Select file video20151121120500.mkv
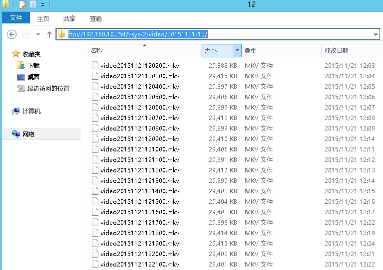The image size is (383, 270). click(x=140, y=97)
